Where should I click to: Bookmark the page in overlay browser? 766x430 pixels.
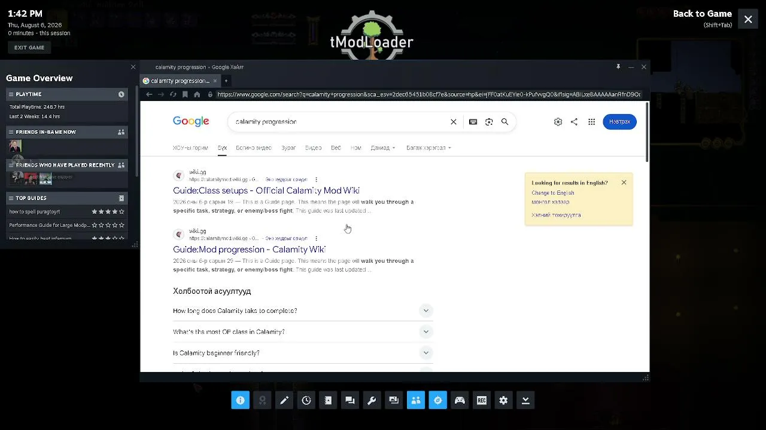(x=185, y=94)
